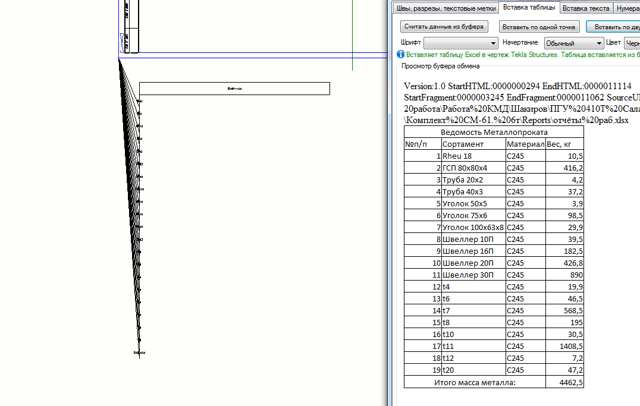This screenshot has height=406, width=640.
Task: Click the Вес, кг column header
Action: click(564, 144)
